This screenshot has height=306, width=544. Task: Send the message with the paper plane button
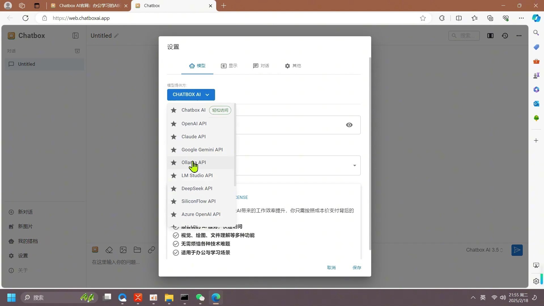(517, 250)
